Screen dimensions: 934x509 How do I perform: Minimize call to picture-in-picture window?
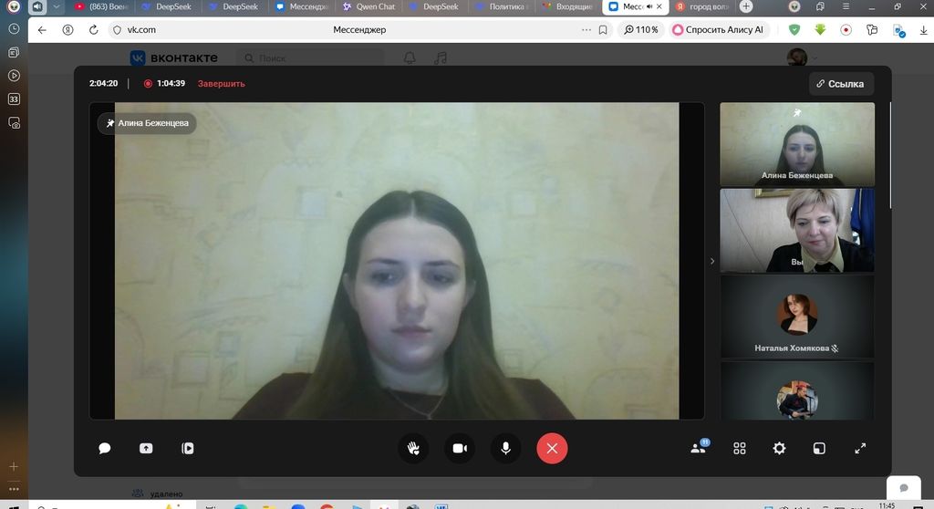[819, 448]
